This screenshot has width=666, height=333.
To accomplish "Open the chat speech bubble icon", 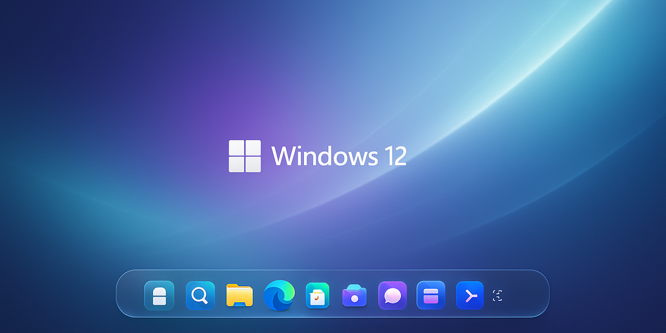I will [392, 295].
